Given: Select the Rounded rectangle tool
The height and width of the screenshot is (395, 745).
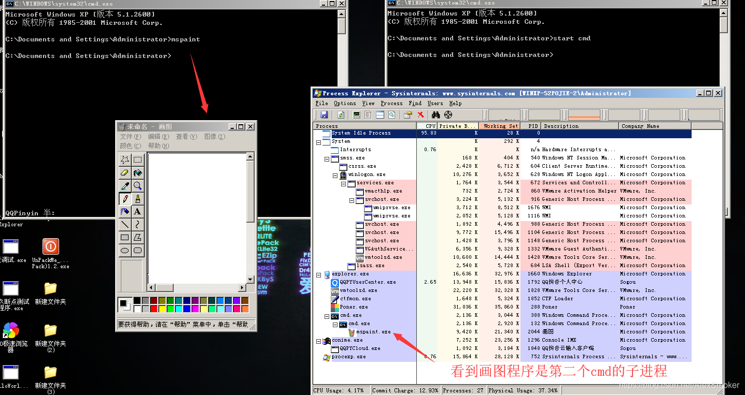Looking at the screenshot, I should (137, 250).
